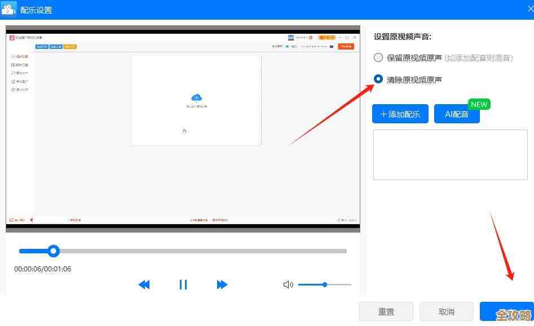Rewind the video using the skip-back icon

click(144, 284)
